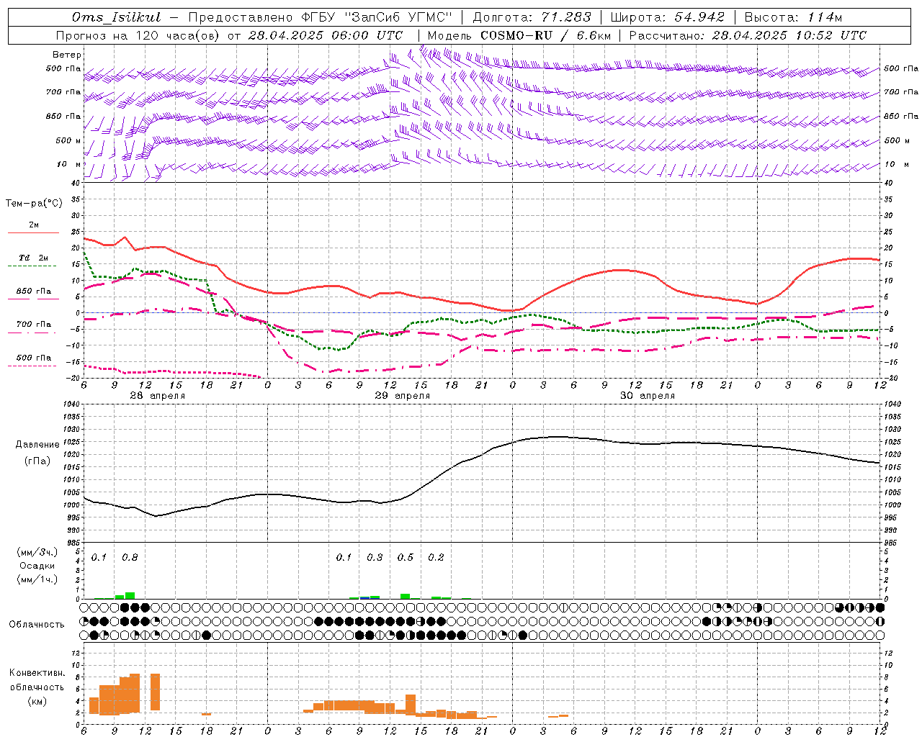Click the red solid 2м legend line
Screen dimensions: 922x737
pyautogui.click(x=33, y=232)
